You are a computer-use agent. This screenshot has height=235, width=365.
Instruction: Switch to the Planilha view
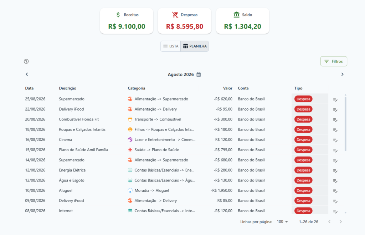coord(195,46)
